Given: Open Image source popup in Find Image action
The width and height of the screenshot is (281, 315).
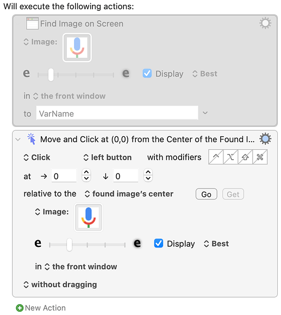Looking at the screenshot, I should tap(40, 42).
